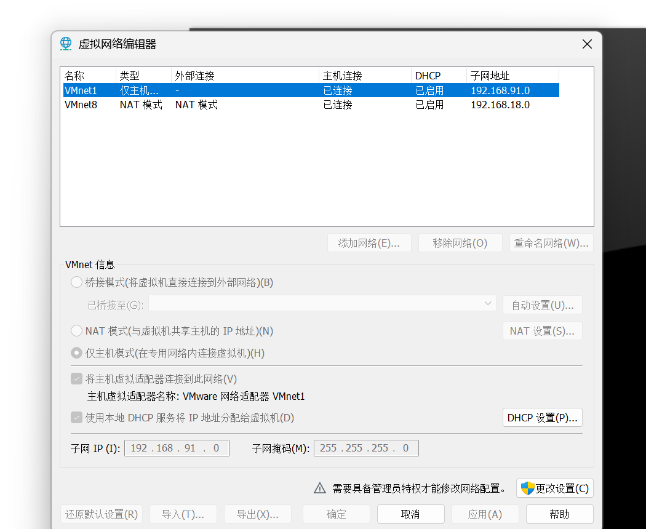Click the 需要具备管理员特权 warning text
The height and width of the screenshot is (529, 646).
[420, 488]
